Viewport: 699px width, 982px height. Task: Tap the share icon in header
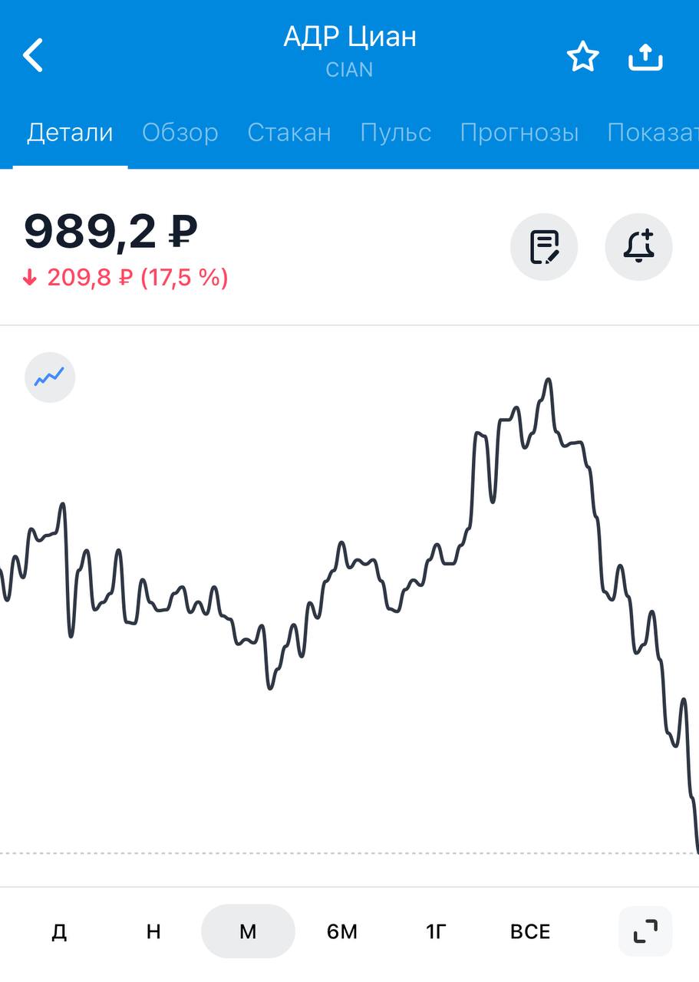[x=645, y=56]
